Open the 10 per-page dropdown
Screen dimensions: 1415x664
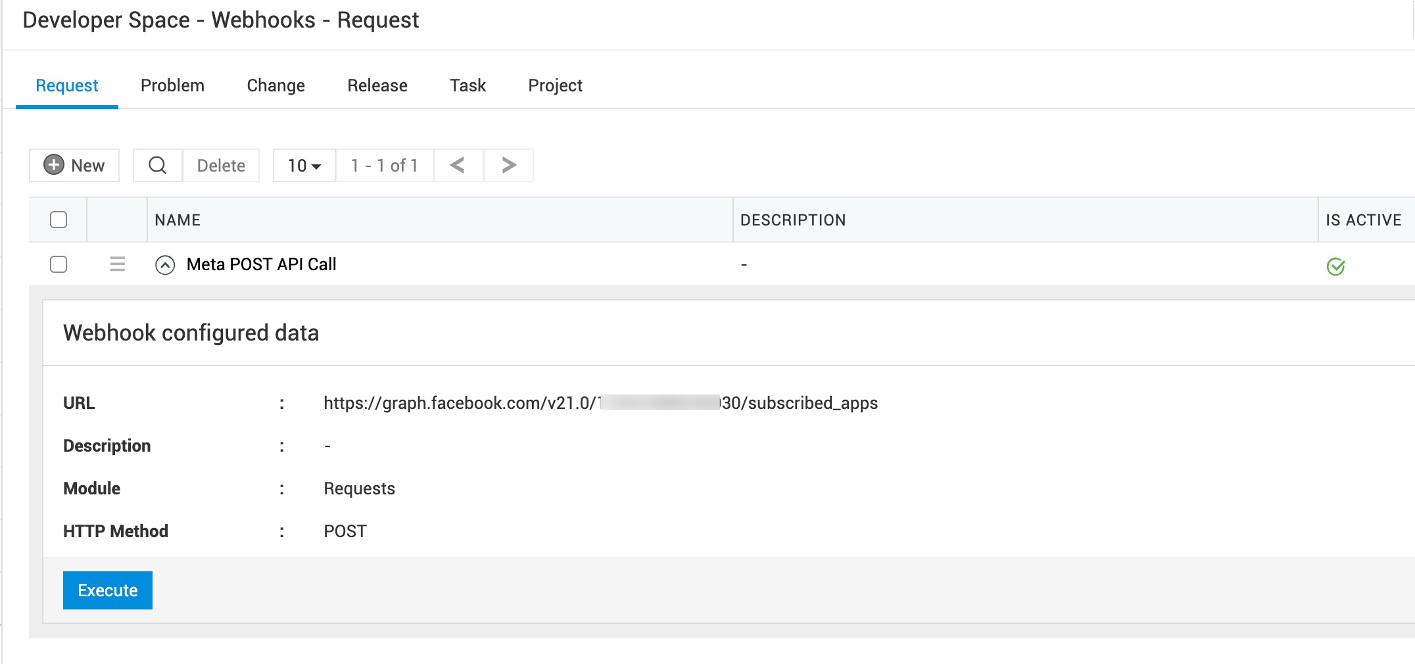click(x=304, y=165)
